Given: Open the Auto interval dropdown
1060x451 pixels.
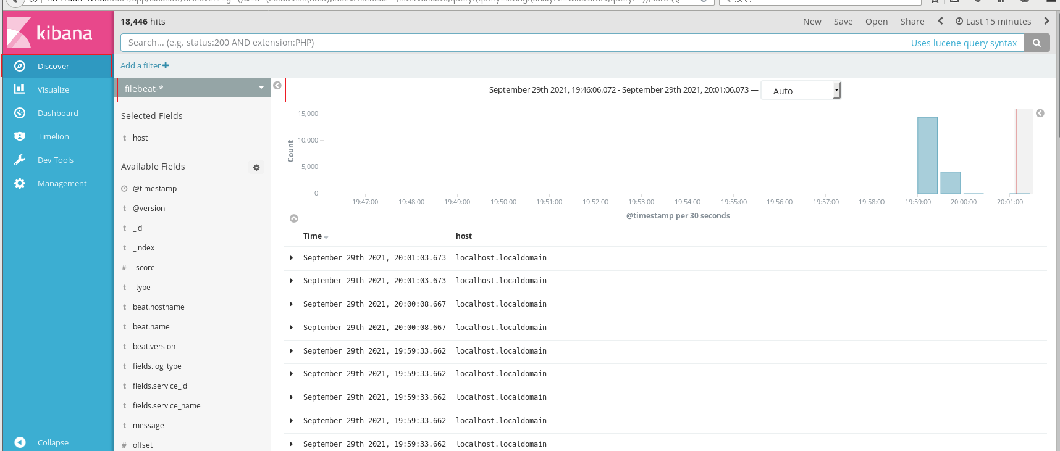Looking at the screenshot, I should [801, 91].
